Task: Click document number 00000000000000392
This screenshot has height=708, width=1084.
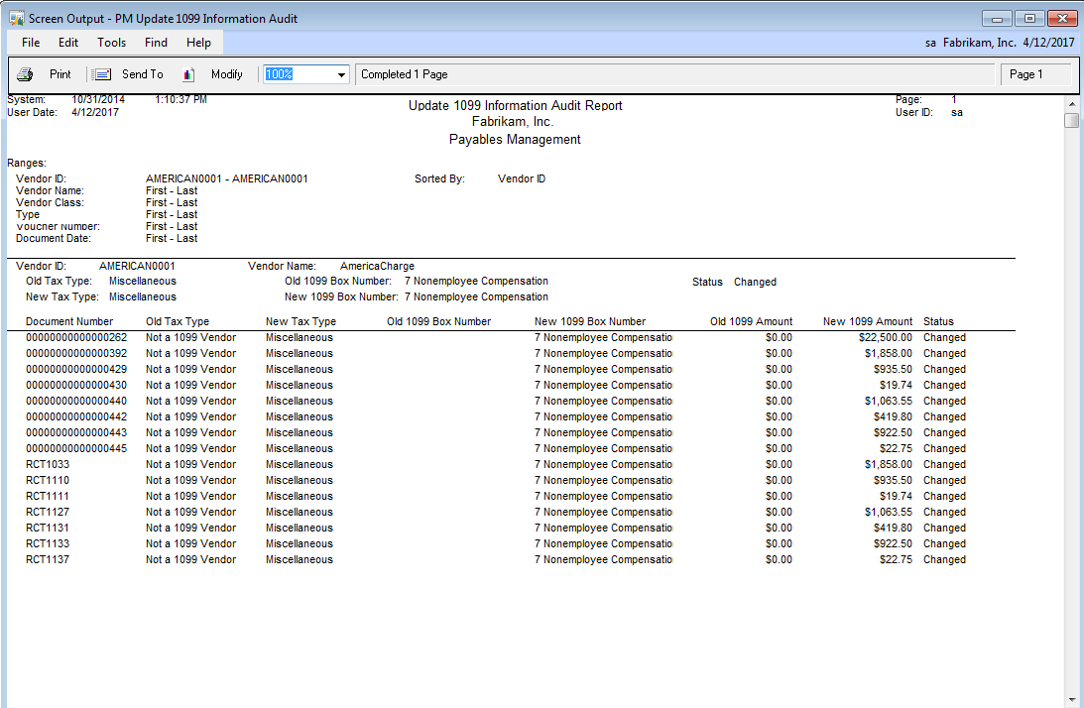Action: (x=76, y=353)
